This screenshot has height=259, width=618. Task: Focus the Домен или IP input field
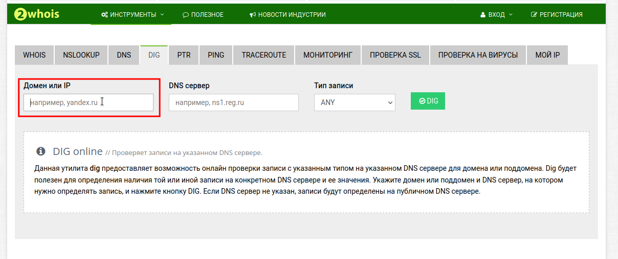pos(89,102)
